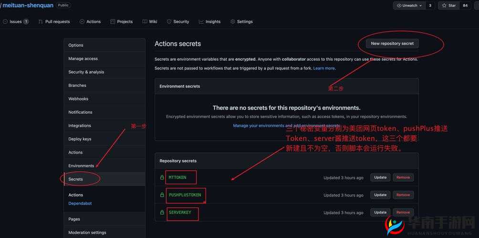The width and height of the screenshot is (479, 238).
Task: Open the Settings tab
Action: click(x=241, y=21)
